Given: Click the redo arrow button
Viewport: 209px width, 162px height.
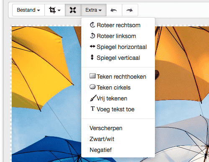Looking at the screenshot, I should 130,10.
